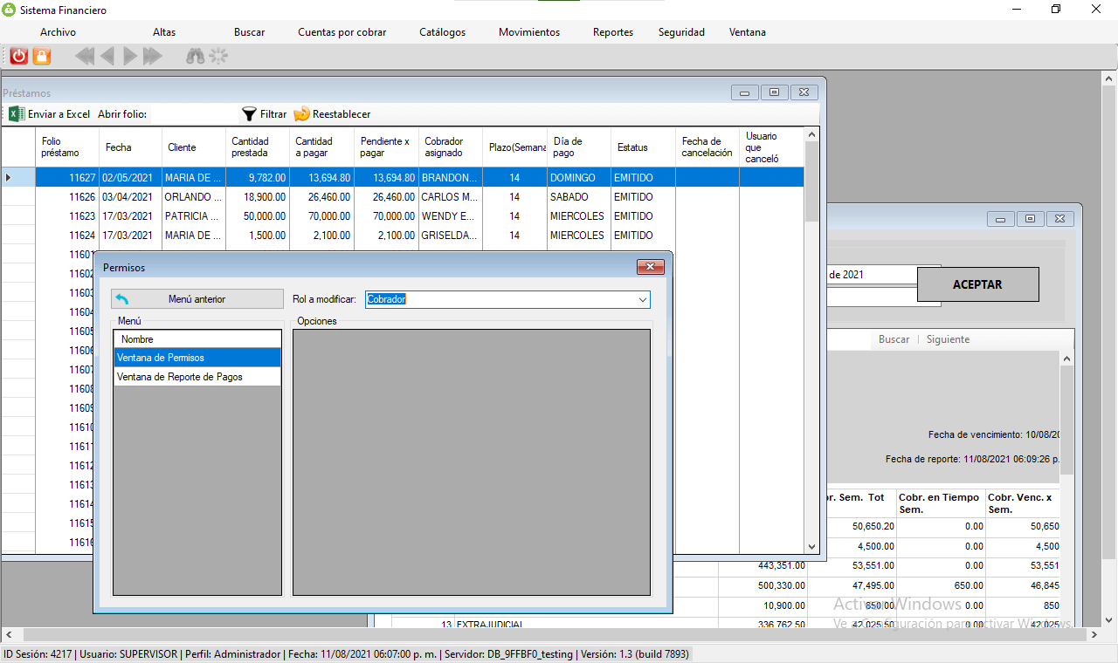This screenshot has height=663, width=1118.
Task: Open the Movimientos menu
Action: [x=529, y=32]
